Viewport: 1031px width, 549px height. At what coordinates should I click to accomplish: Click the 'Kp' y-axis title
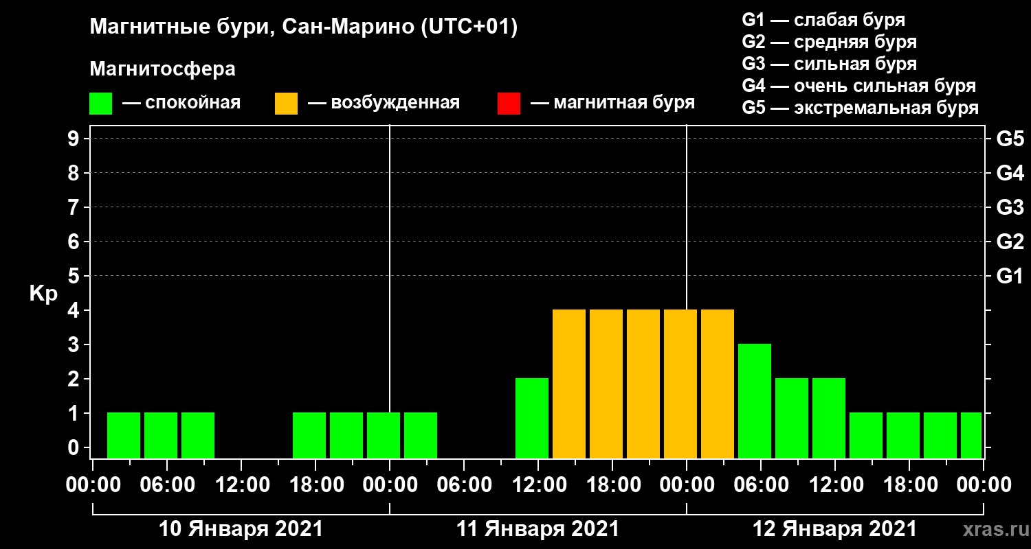[43, 294]
